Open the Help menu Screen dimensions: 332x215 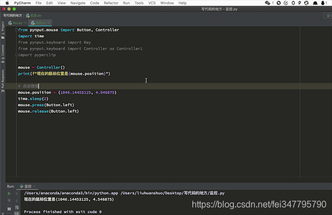[x=182, y=3]
